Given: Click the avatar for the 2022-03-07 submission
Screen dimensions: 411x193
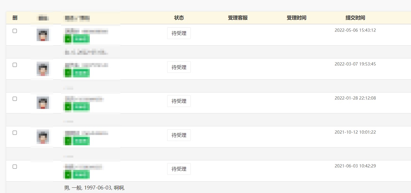Looking at the screenshot, I should 43,69.
